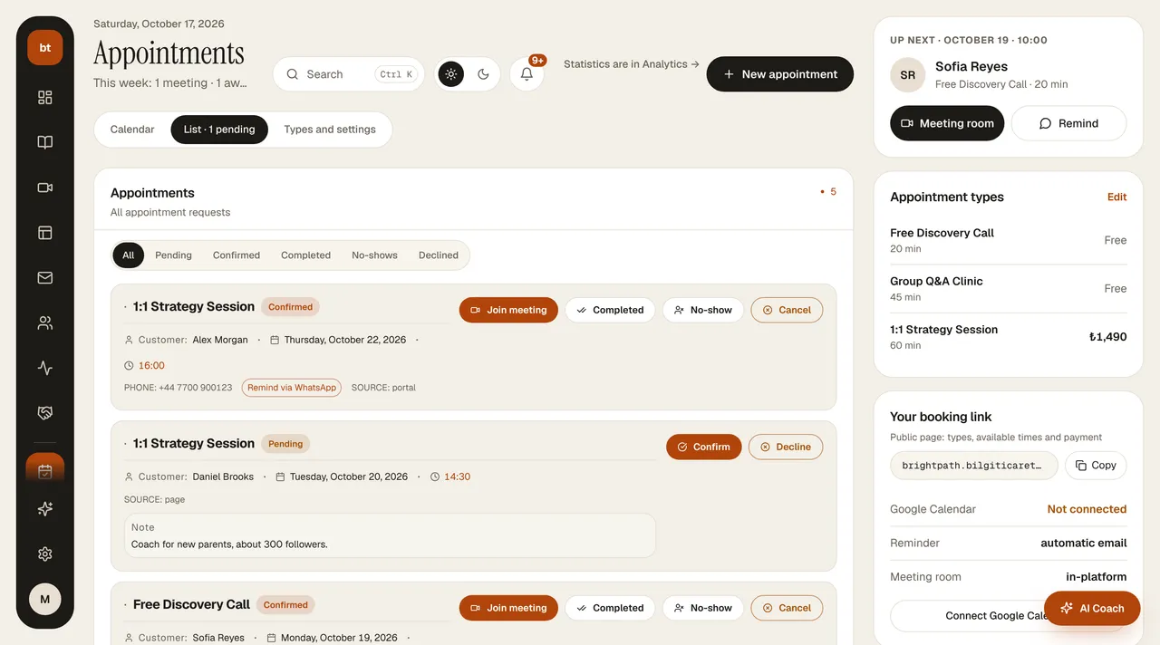The image size is (1160, 645).
Task: Remind Alex Morgan via WhatsApp
Action: click(292, 388)
